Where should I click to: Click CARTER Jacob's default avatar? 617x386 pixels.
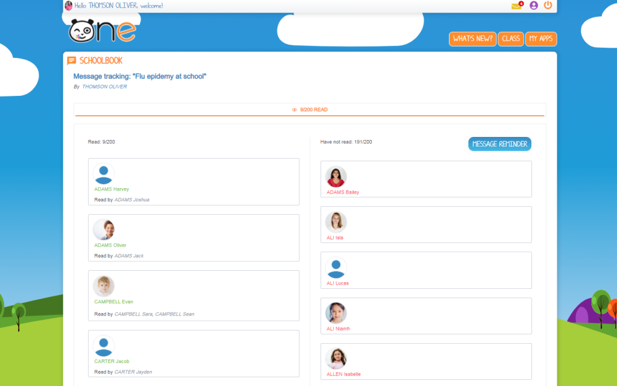point(104,346)
